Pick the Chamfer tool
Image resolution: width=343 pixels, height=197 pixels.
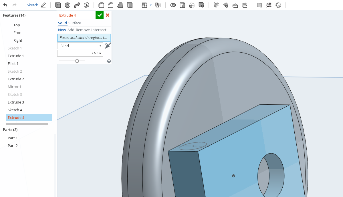click(x=110, y=5)
